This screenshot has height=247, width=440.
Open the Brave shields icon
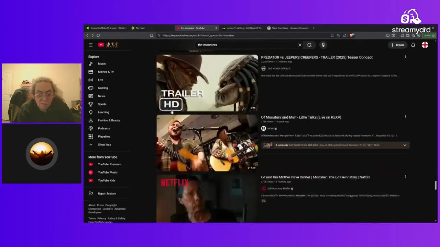352,35
